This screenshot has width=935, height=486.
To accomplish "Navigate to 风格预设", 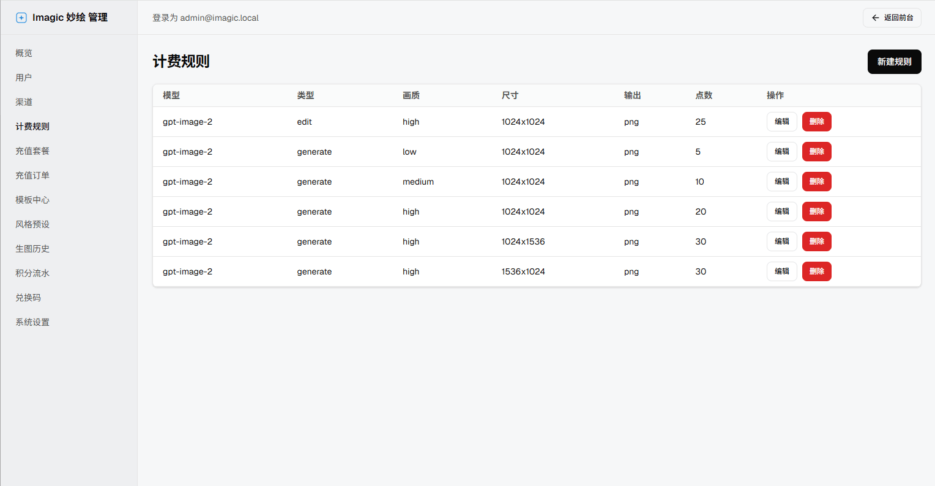I will [x=32, y=224].
